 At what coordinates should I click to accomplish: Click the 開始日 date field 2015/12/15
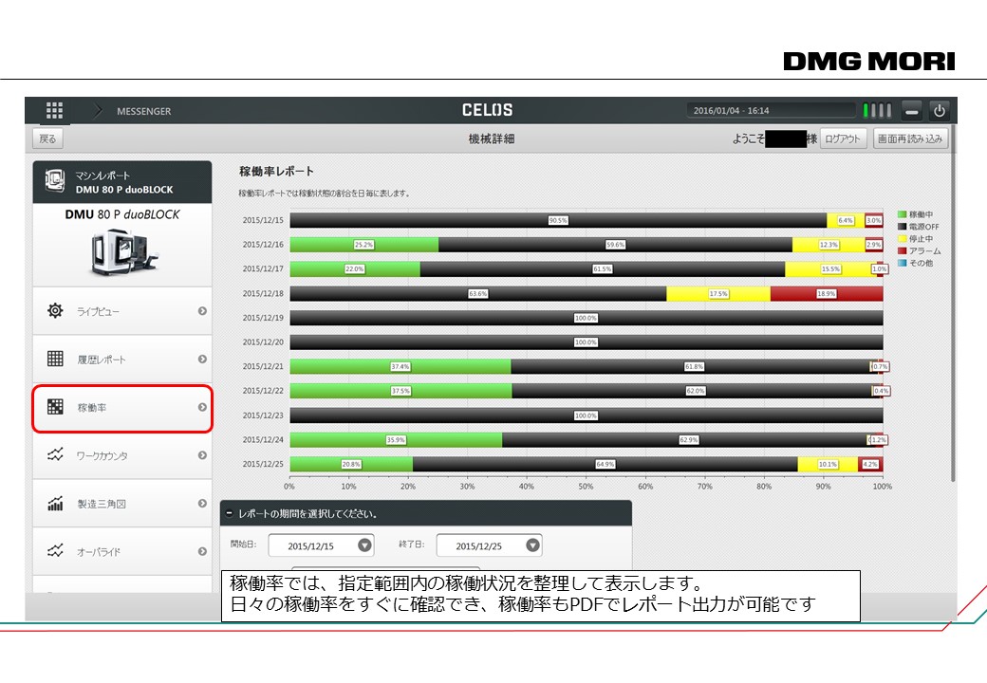click(321, 545)
